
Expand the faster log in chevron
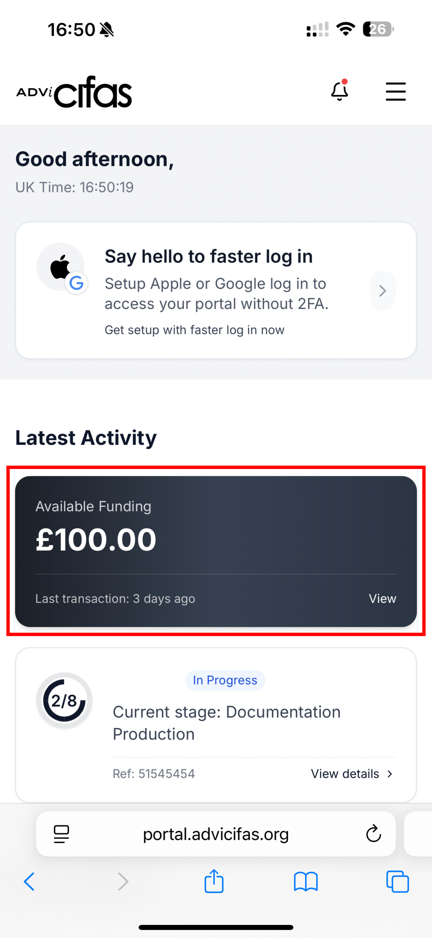pos(383,291)
